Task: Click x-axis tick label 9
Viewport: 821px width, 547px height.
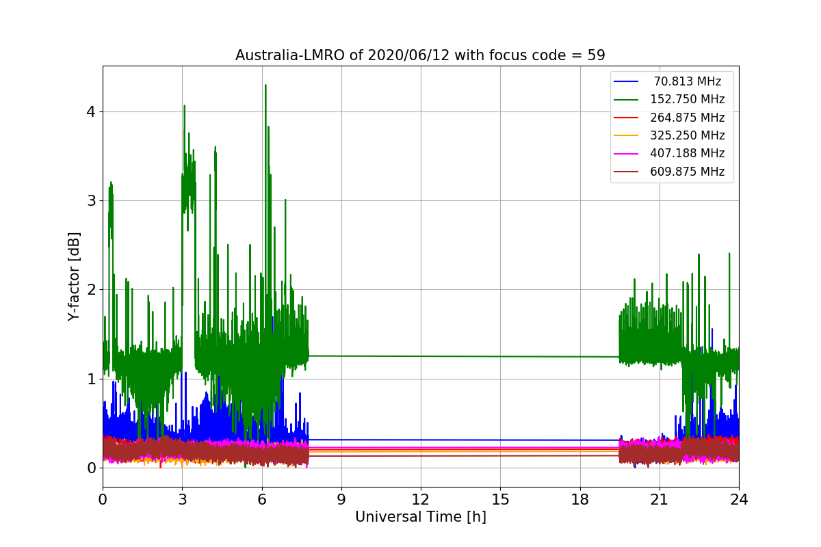Action: (341, 500)
